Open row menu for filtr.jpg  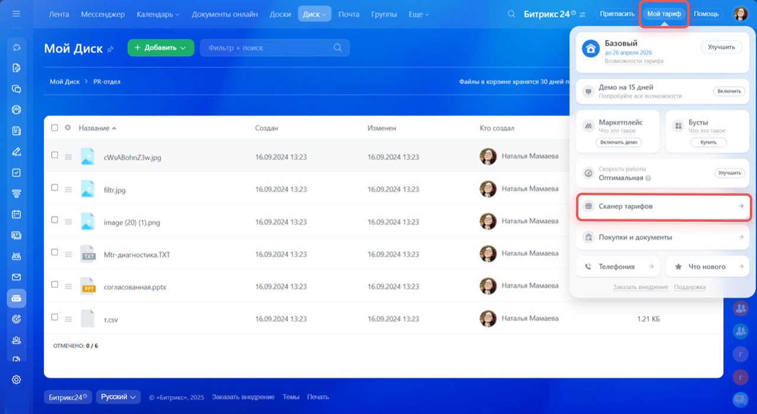[x=68, y=189]
